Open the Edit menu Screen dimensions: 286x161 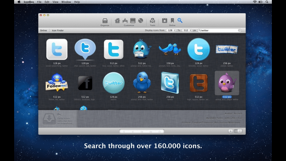(x=47, y=2)
